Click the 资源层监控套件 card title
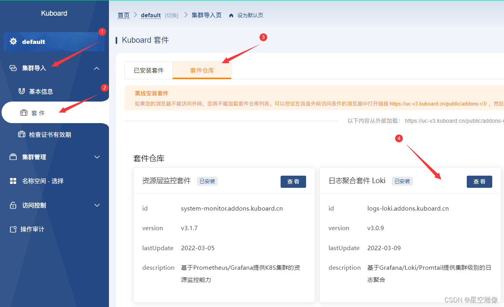 (167, 181)
